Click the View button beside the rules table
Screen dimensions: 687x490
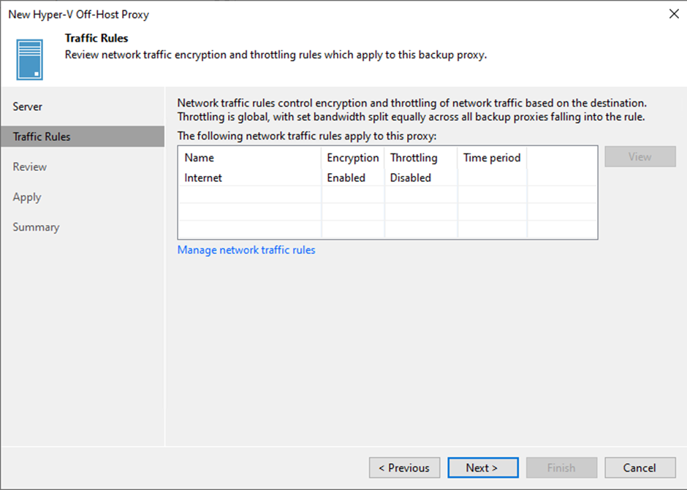(x=640, y=157)
